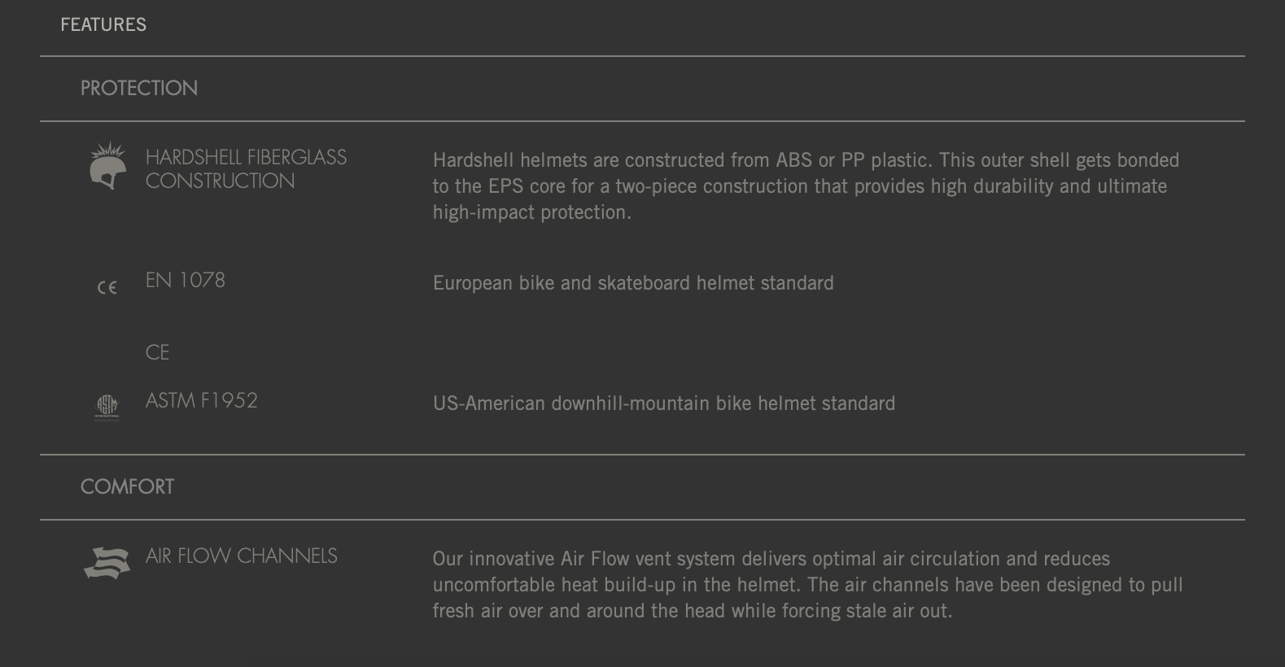Click the Air Flow vent system description

(807, 585)
